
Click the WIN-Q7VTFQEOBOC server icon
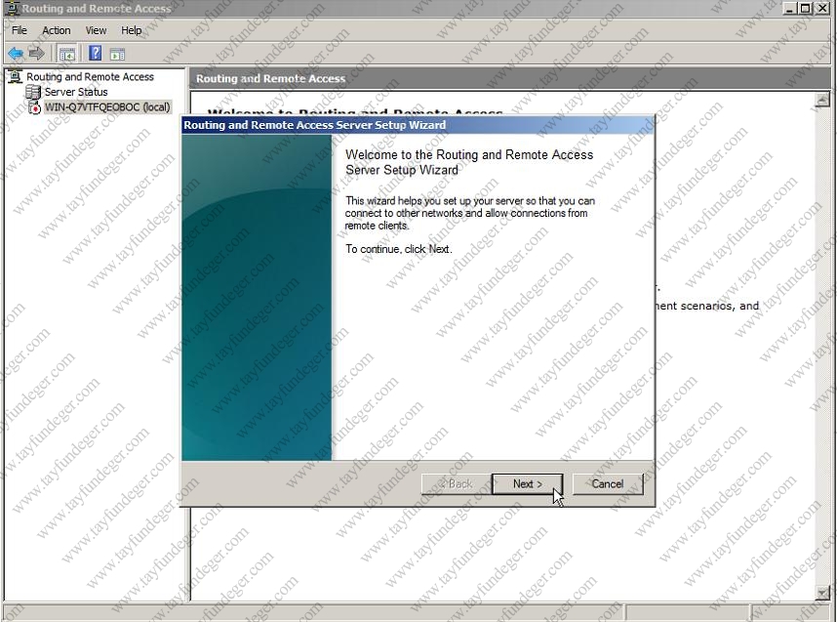coord(34,106)
